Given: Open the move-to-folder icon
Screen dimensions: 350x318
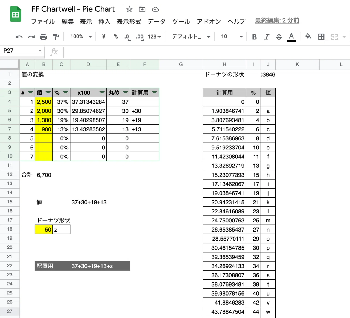Looking at the screenshot, I should click(142, 9).
